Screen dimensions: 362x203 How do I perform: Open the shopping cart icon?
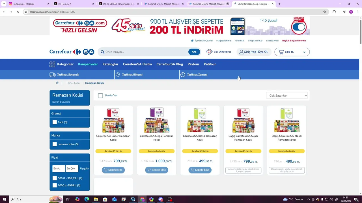(x=281, y=52)
